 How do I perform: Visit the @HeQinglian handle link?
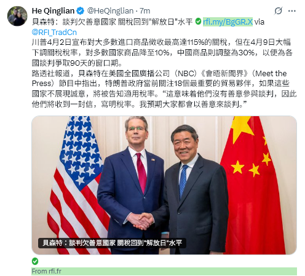(x=110, y=11)
